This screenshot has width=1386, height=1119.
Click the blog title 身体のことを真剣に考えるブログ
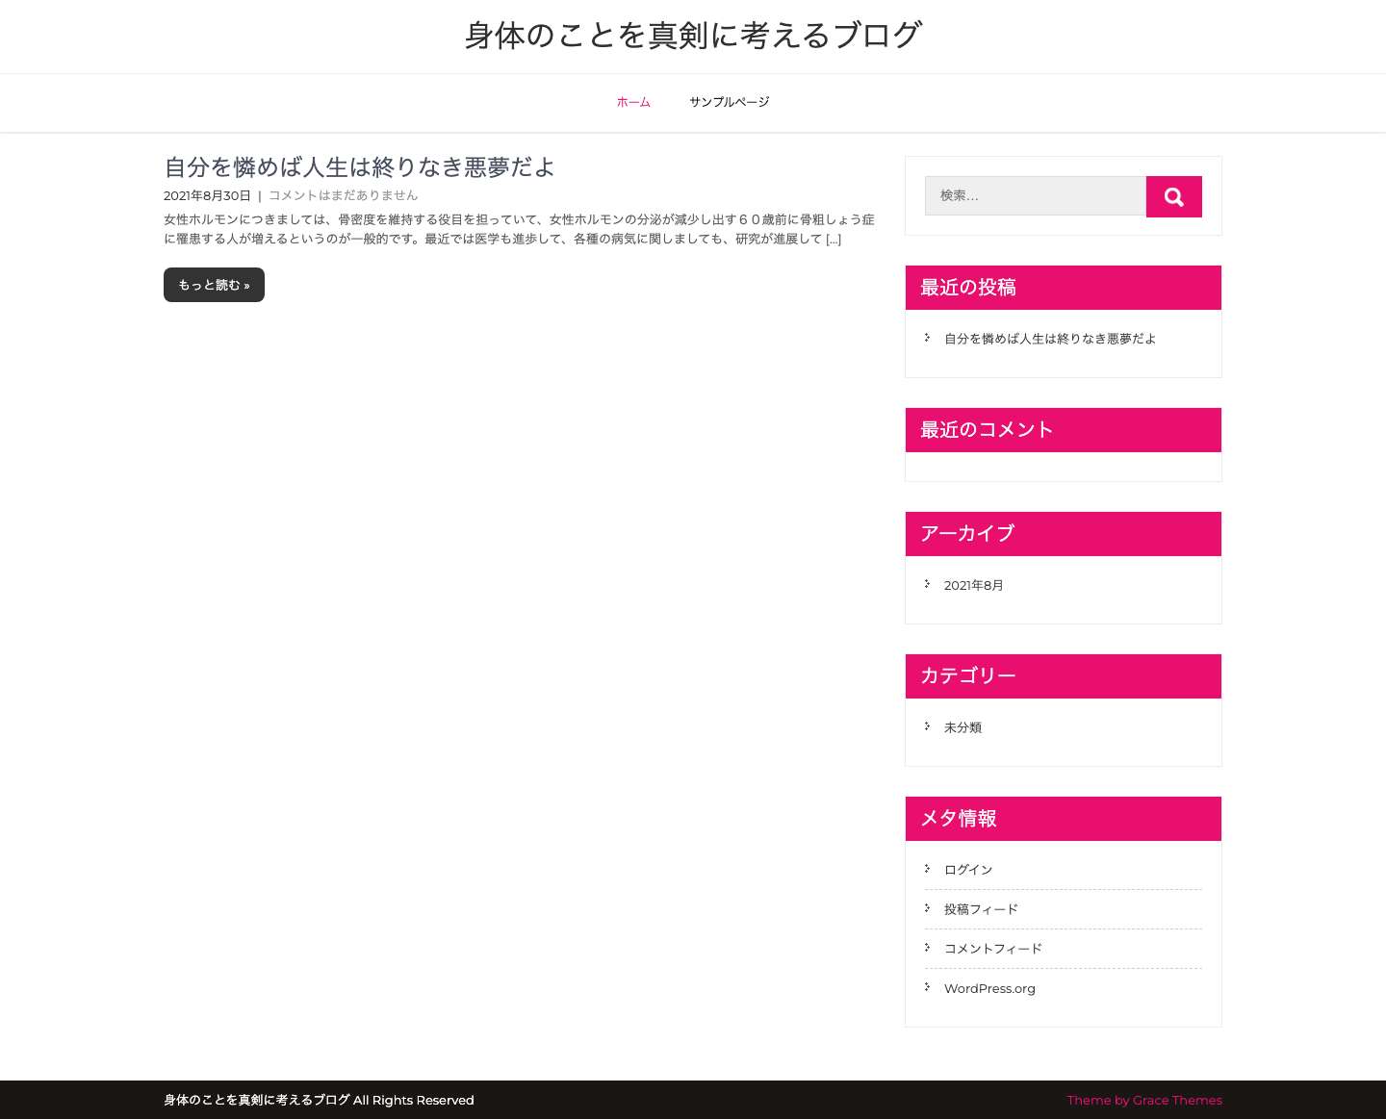pyautogui.click(x=692, y=35)
